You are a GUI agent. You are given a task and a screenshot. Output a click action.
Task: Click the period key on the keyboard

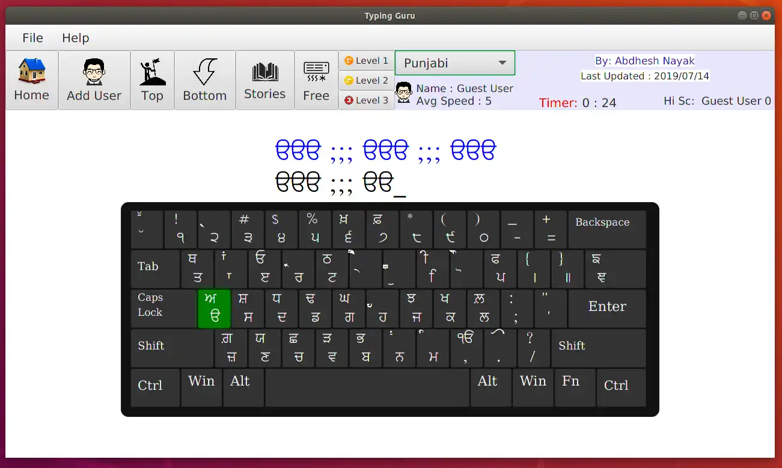[500, 348]
